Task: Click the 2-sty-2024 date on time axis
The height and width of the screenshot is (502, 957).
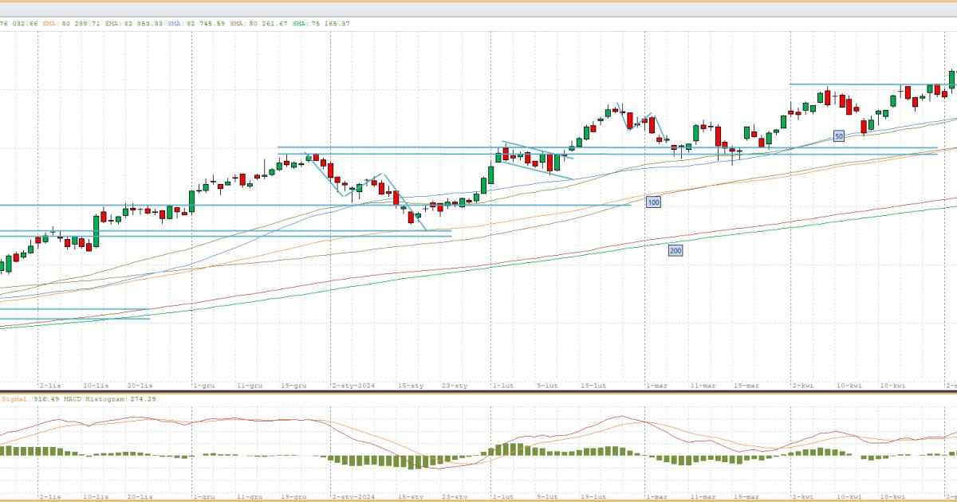Action: (353, 385)
